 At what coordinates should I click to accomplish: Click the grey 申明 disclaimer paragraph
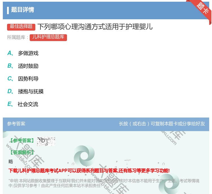[104, 183]
